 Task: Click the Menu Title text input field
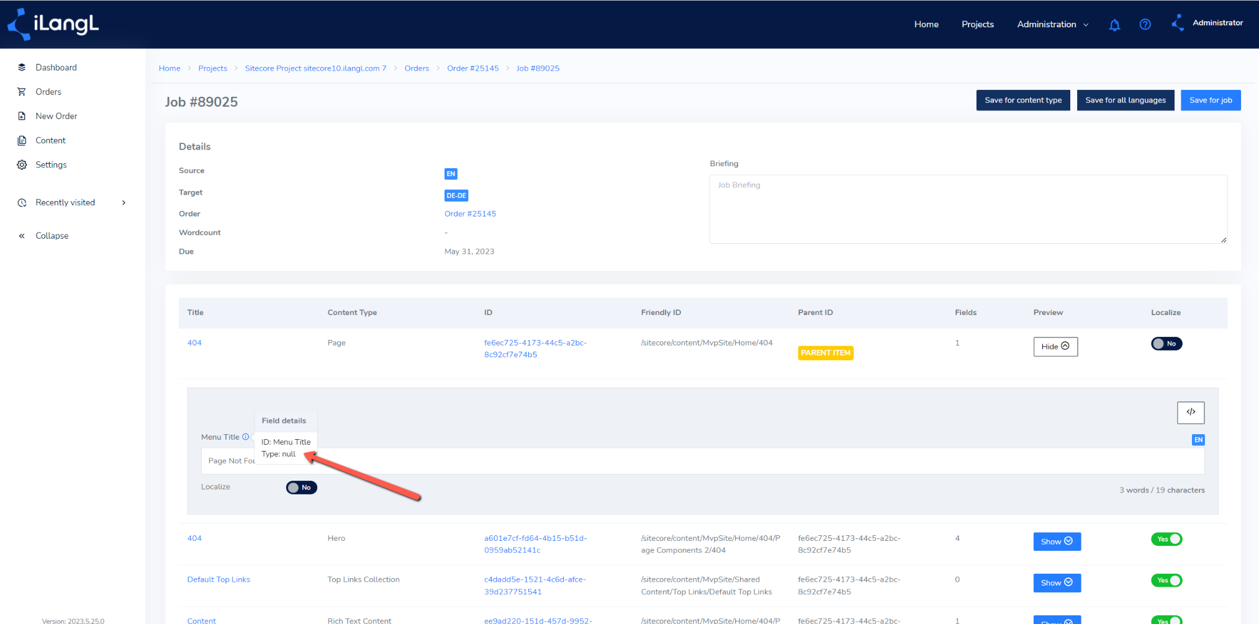point(702,461)
